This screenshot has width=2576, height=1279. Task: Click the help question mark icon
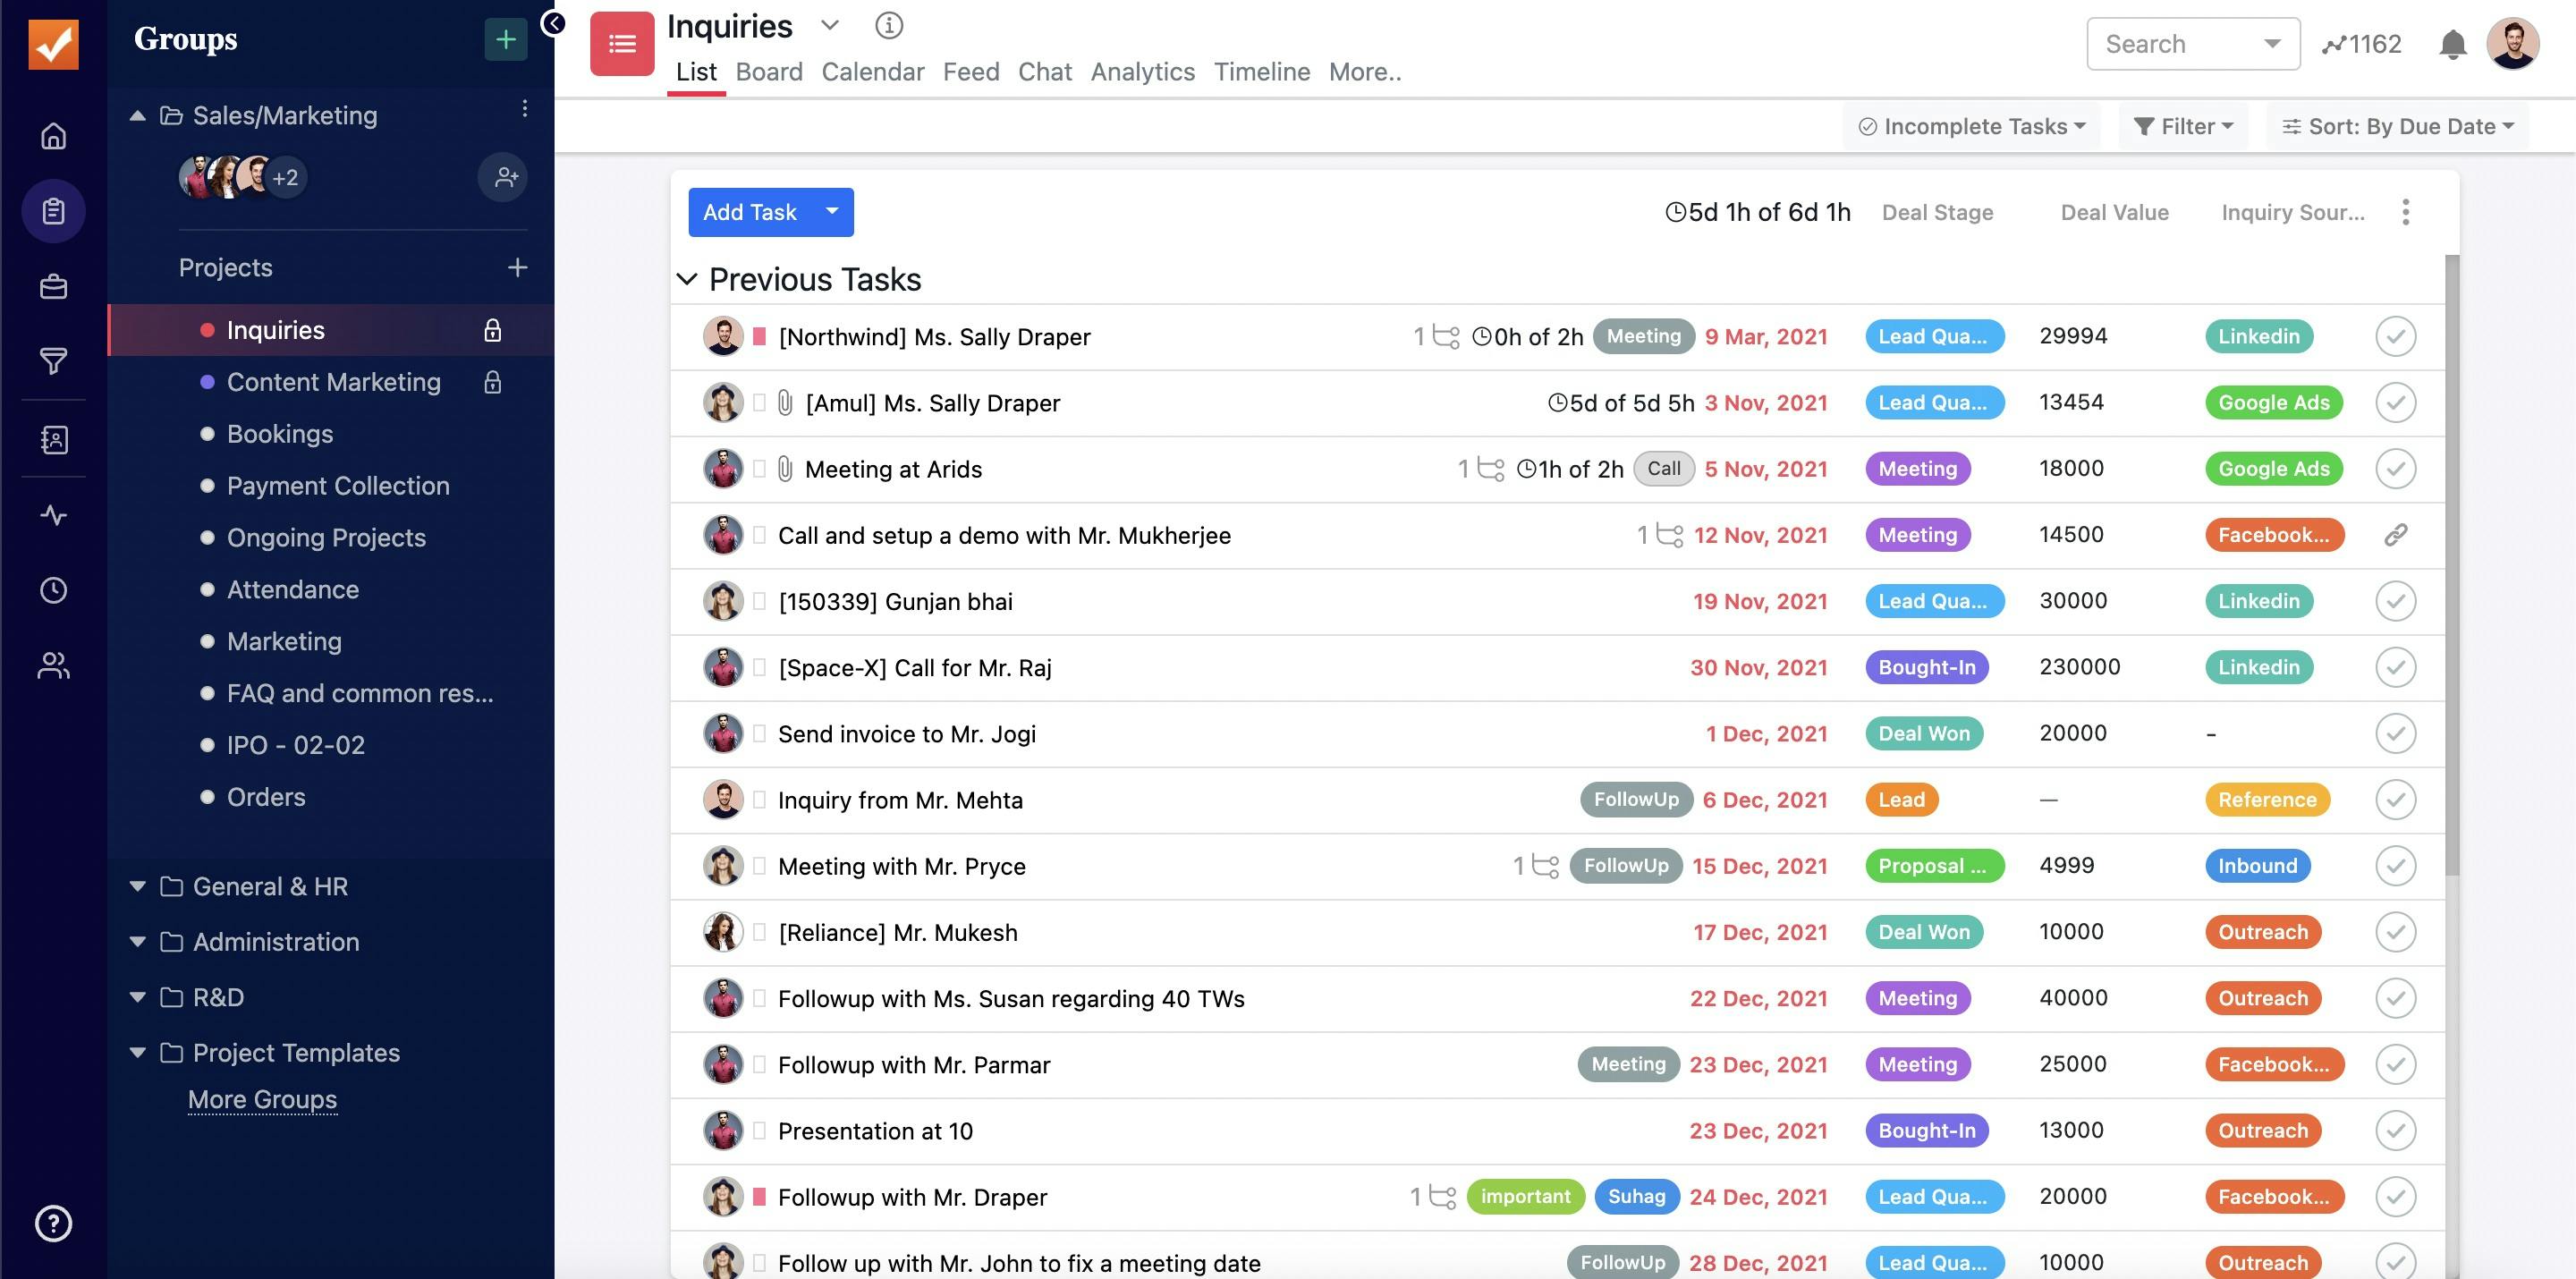pyautogui.click(x=53, y=1223)
